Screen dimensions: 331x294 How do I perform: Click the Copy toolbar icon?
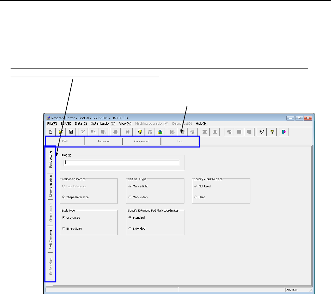coord(93,132)
